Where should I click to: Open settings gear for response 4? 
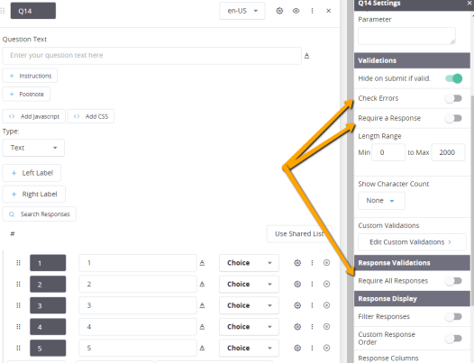pos(297,327)
